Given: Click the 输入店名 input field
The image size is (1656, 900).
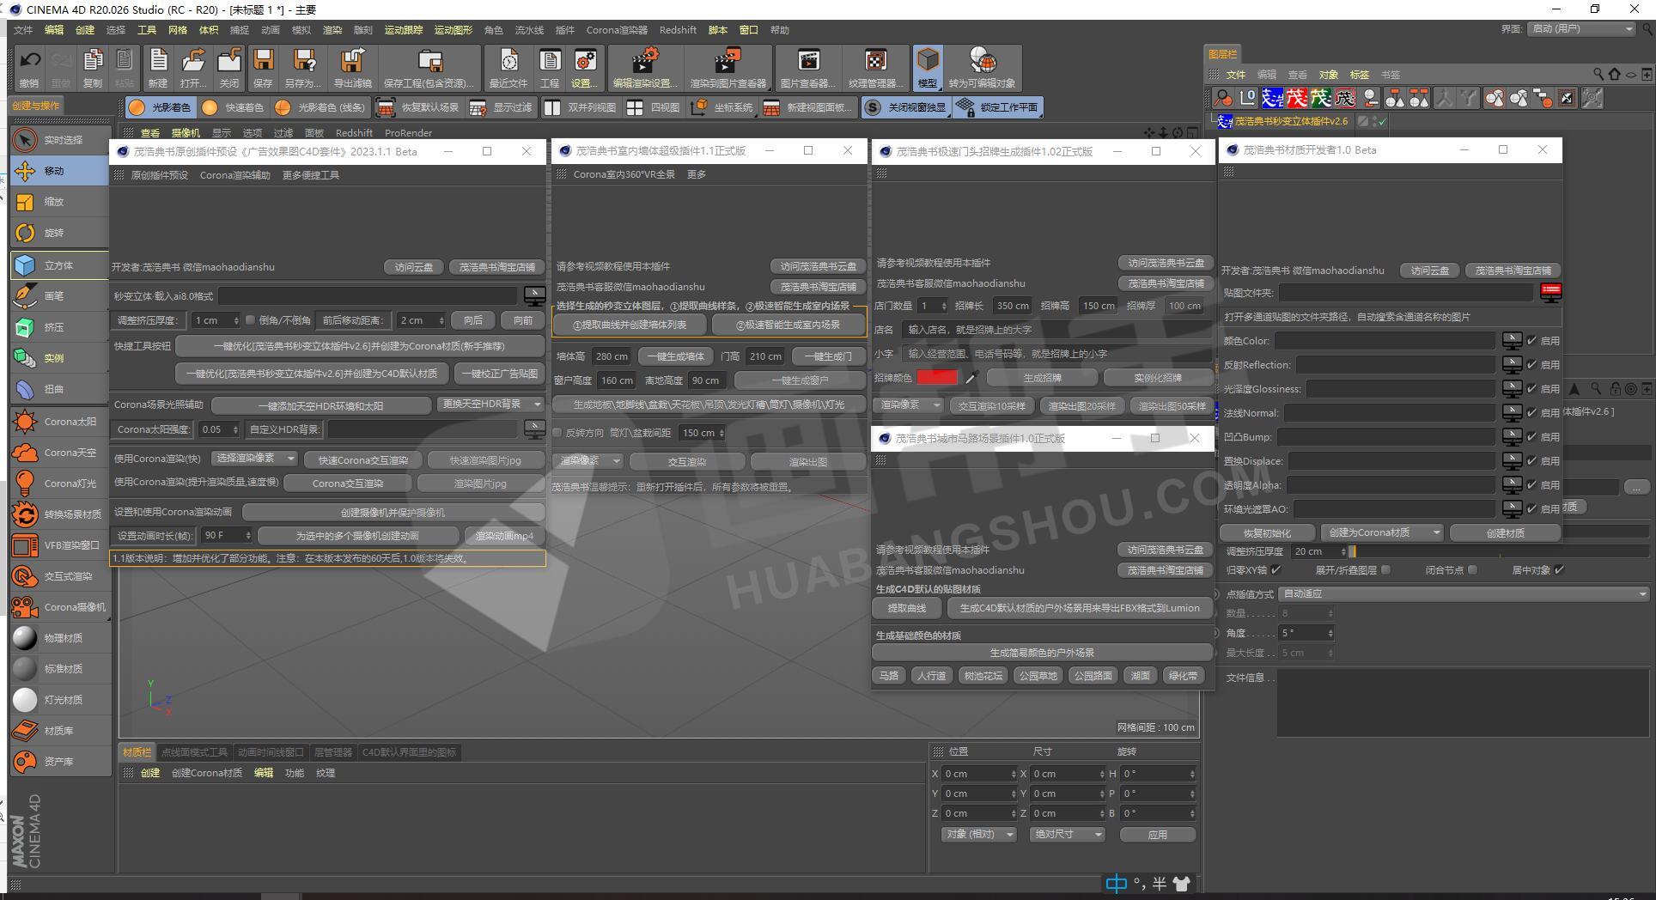Looking at the screenshot, I should pos(1056,330).
